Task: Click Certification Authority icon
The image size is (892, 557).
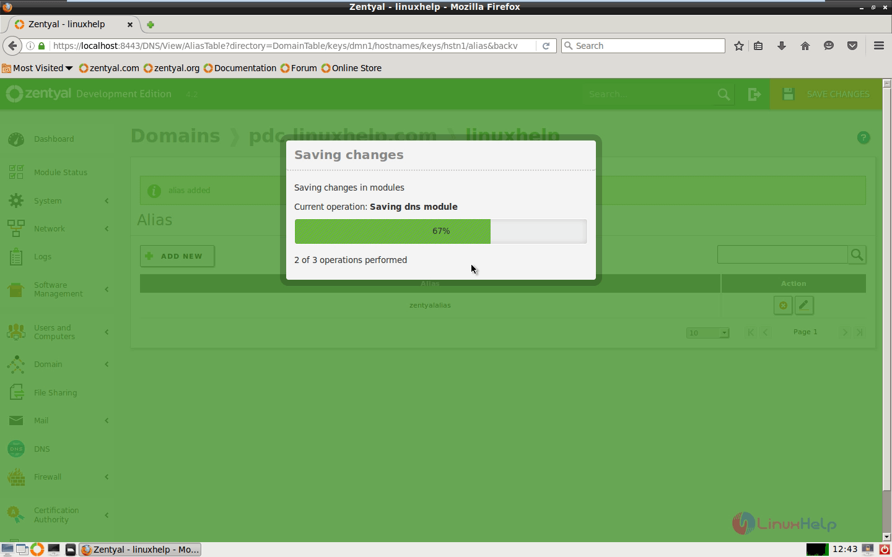Action: (x=16, y=515)
